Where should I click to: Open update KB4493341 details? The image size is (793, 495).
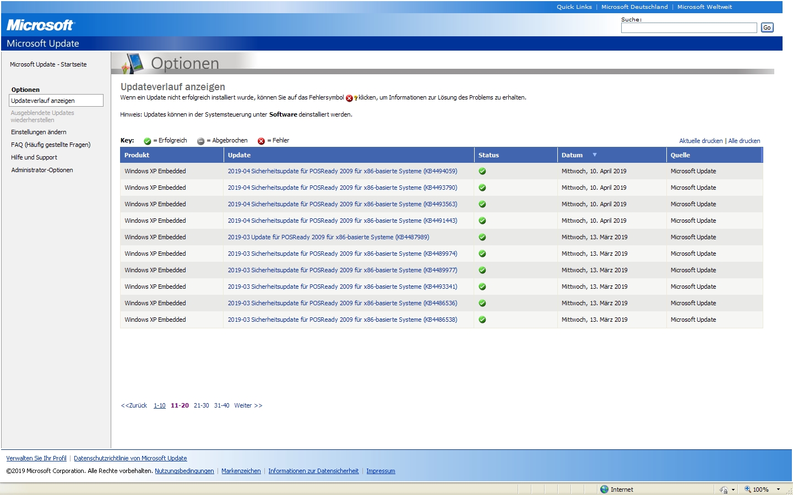tap(343, 287)
